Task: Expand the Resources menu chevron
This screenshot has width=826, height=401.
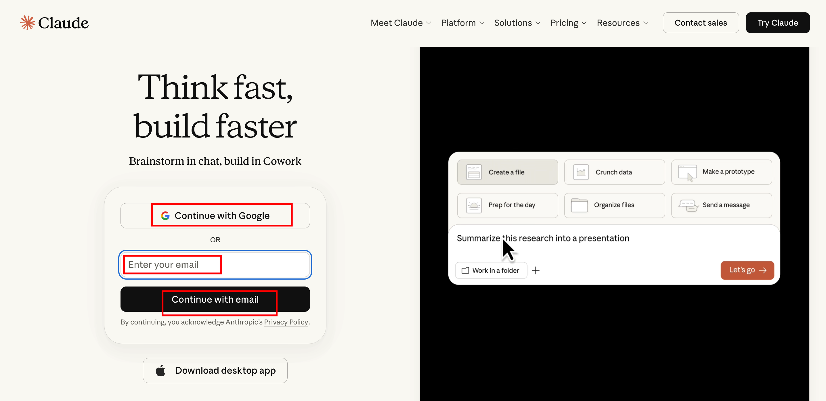Action: (x=645, y=23)
